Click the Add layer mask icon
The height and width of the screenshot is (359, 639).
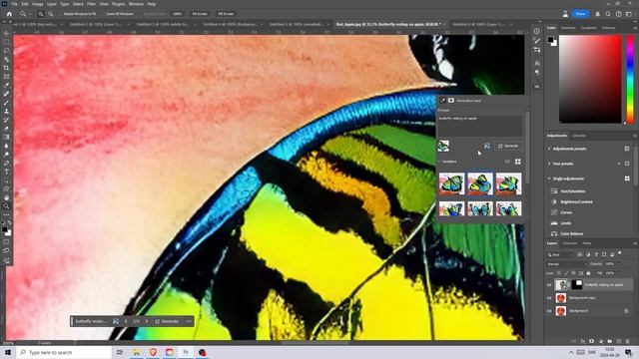pyautogui.click(x=592, y=341)
